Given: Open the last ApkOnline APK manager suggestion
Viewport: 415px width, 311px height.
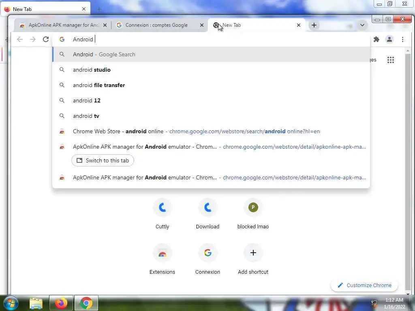Looking at the screenshot, I should coord(211,177).
